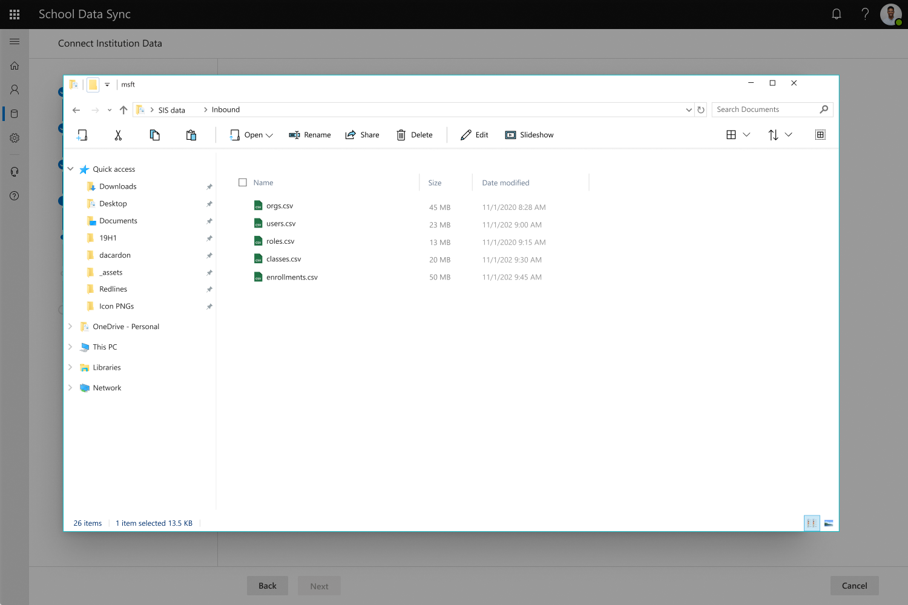Click the search magnifier icon
The height and width of the screenshot is (605, 908).
824,110
